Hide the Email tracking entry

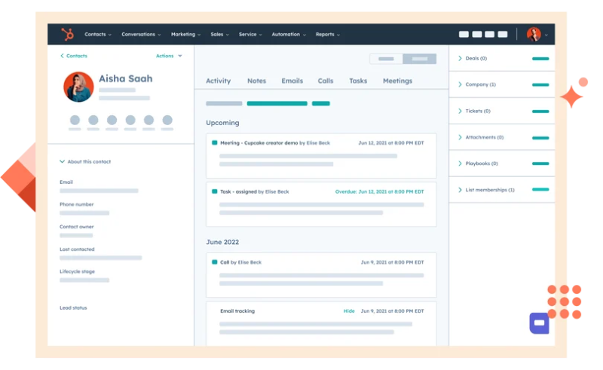point(349,310)
